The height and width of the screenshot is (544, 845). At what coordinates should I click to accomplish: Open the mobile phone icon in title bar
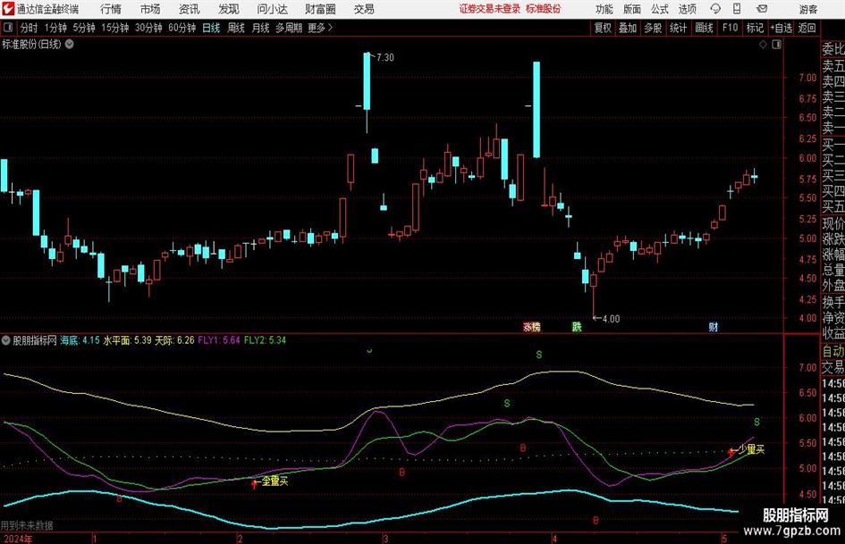coord(737,9)
